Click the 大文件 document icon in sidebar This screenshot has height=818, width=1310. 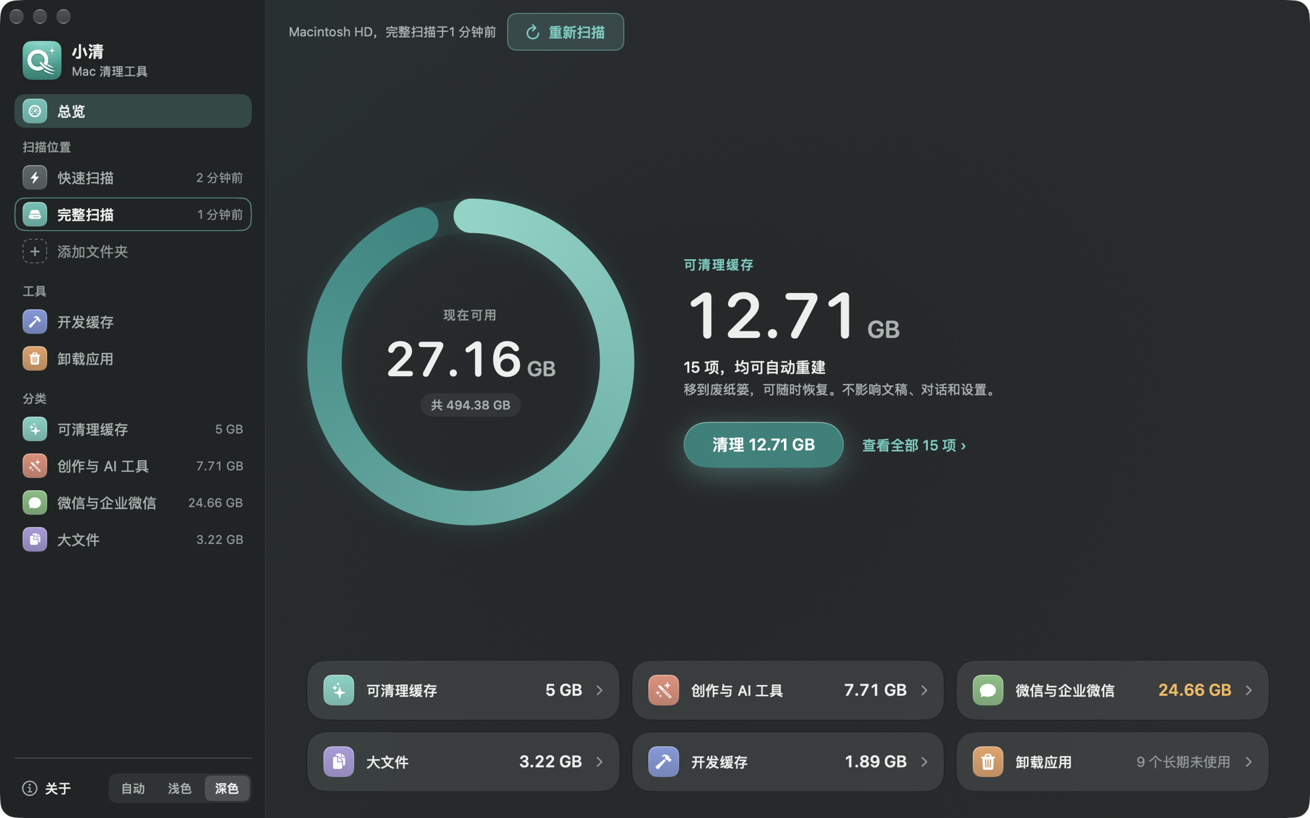35,540
